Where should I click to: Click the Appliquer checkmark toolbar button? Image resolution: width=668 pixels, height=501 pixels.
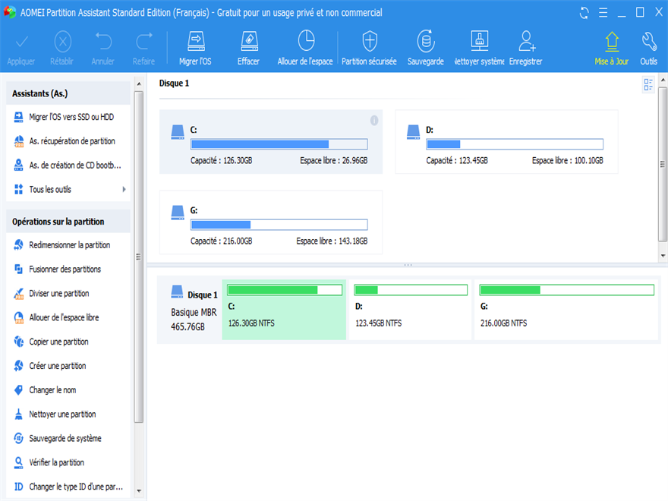click(21, 49)
